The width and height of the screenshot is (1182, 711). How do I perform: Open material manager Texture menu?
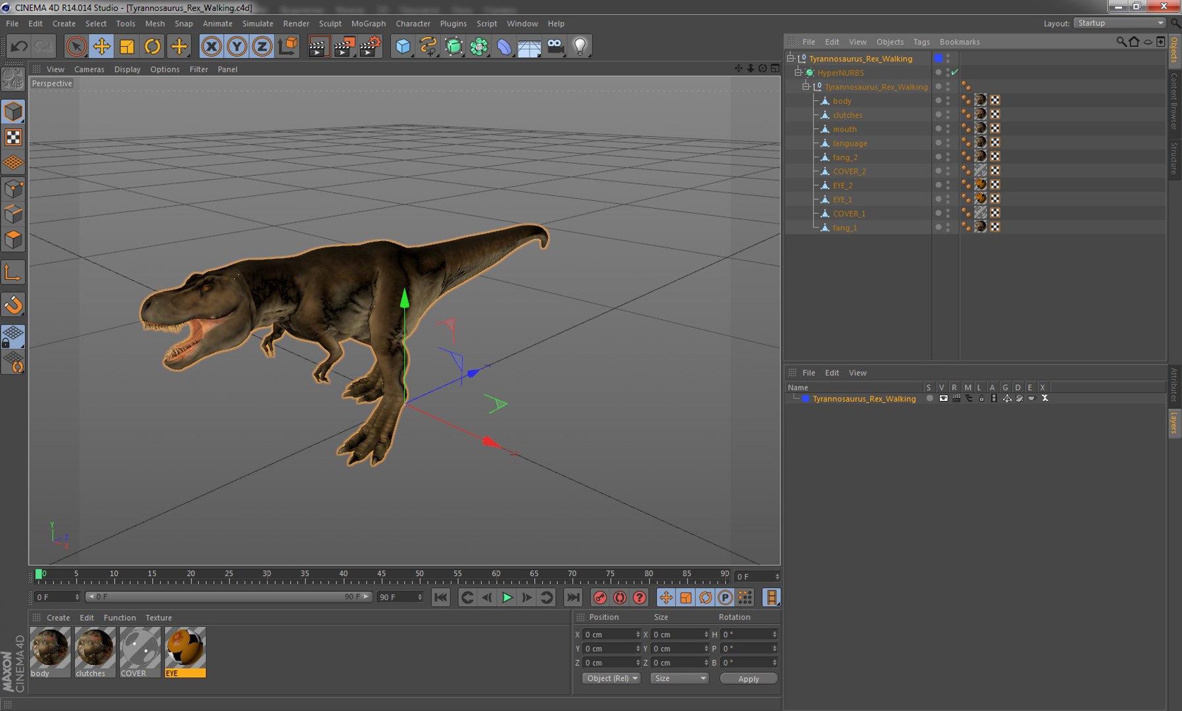159,618
